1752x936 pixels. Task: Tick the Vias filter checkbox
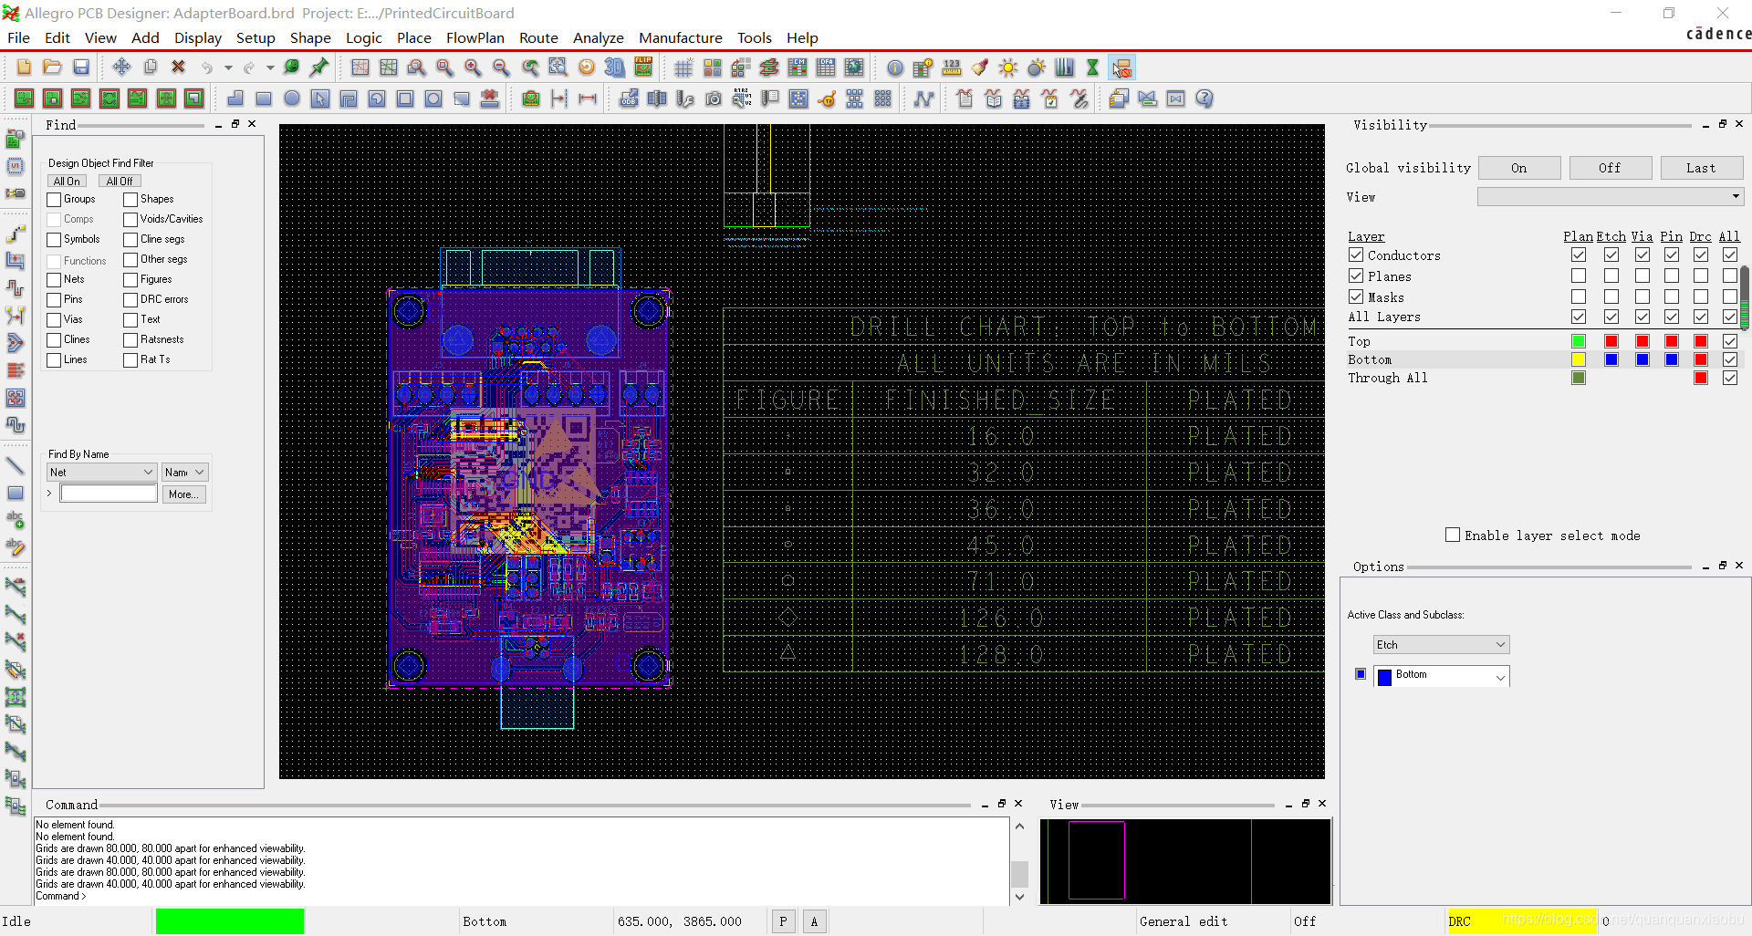pyautogui.click(x=54, y=320)
